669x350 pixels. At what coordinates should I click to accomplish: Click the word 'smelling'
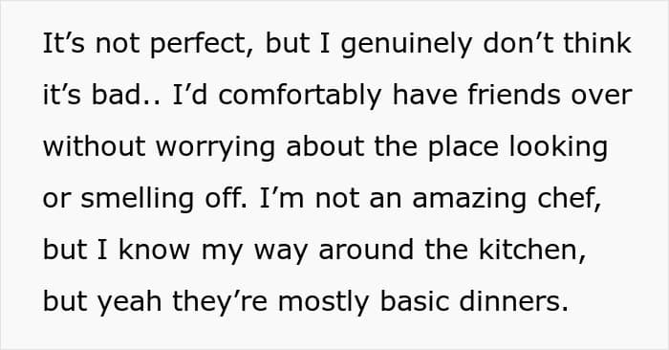(x=137, y=200)
